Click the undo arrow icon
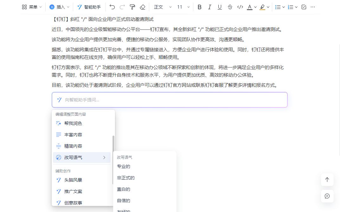The image size is (340, 212). [x=112, y=7]
